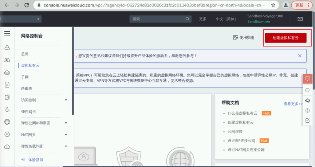Click the bottom cloud icon in left rail
This screenshot has height=167, width=315.
coord(7,147)
